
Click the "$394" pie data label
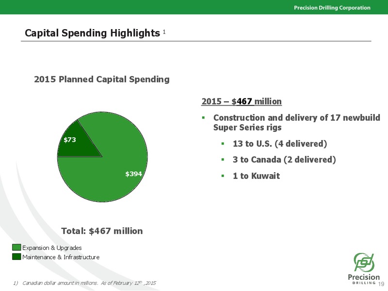pos(134,174)
